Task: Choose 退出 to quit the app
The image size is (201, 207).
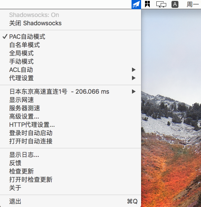Action: [x=70, y=201]
